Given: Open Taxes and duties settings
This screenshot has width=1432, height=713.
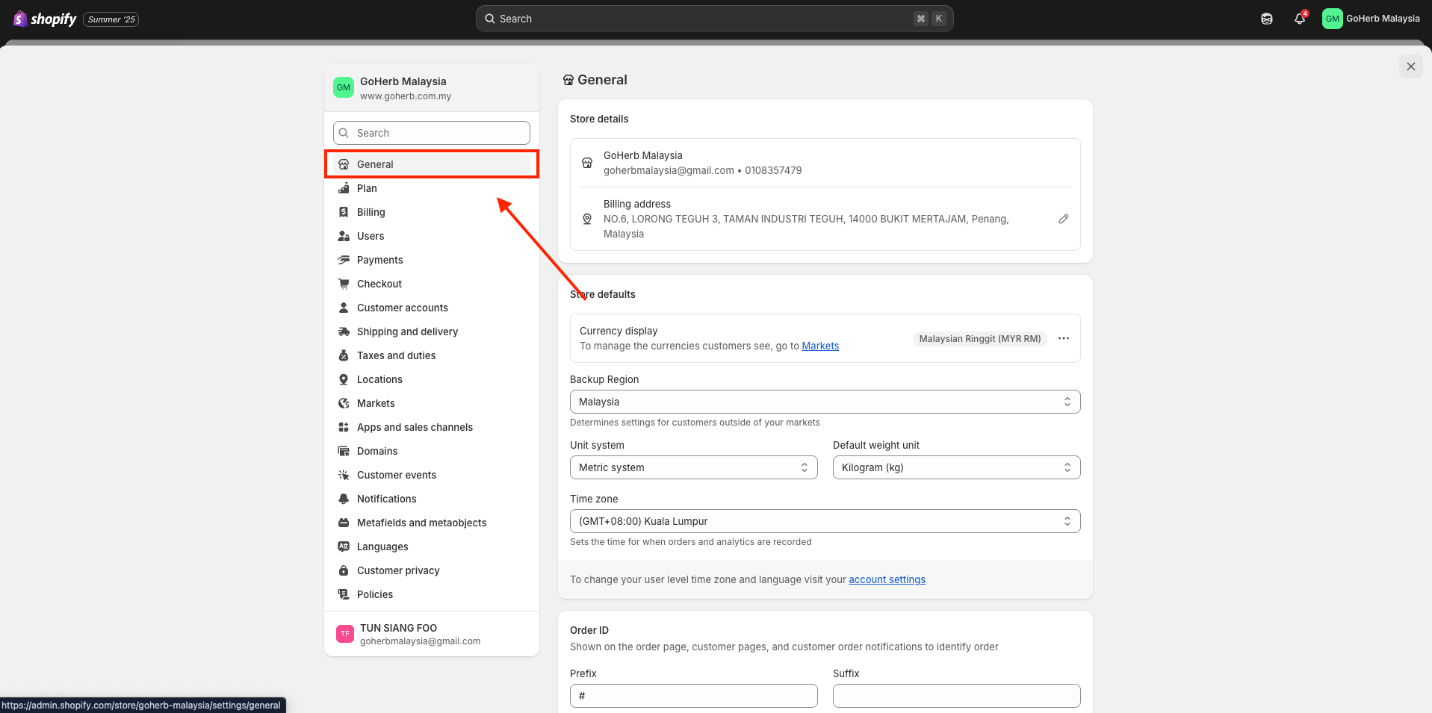Looking at the screenshot, I should pyautogui.click(x=432, y=355).
